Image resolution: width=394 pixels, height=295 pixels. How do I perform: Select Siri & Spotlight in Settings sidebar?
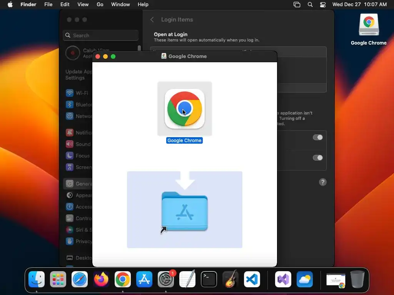click(78, 230)
